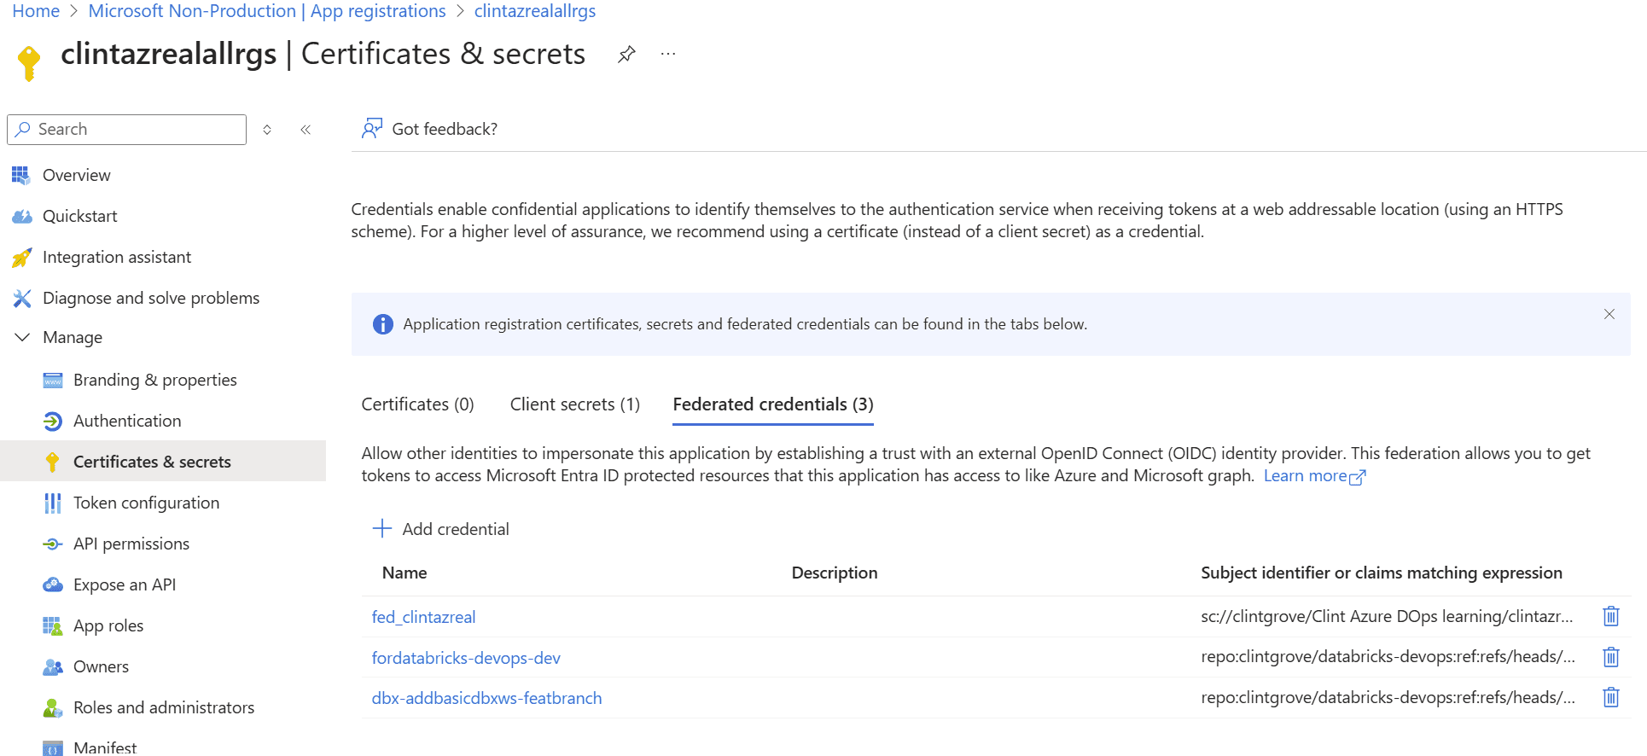This screenshot has height=756, width=1647.
Task: Open the fed_clintazreal credential link
Action: pyautogui.click(x=423, y=617)
